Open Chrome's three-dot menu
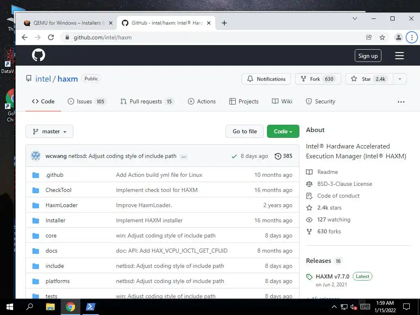Viewport: 420px width, 315px height. coord(412,37)
